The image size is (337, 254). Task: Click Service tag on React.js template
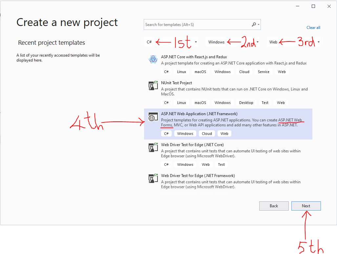pos(263,72)
